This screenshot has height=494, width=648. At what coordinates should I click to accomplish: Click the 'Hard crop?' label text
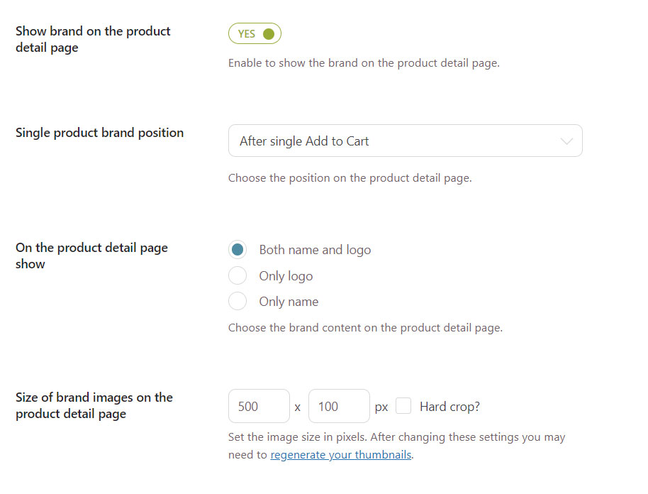coord(449,407)
